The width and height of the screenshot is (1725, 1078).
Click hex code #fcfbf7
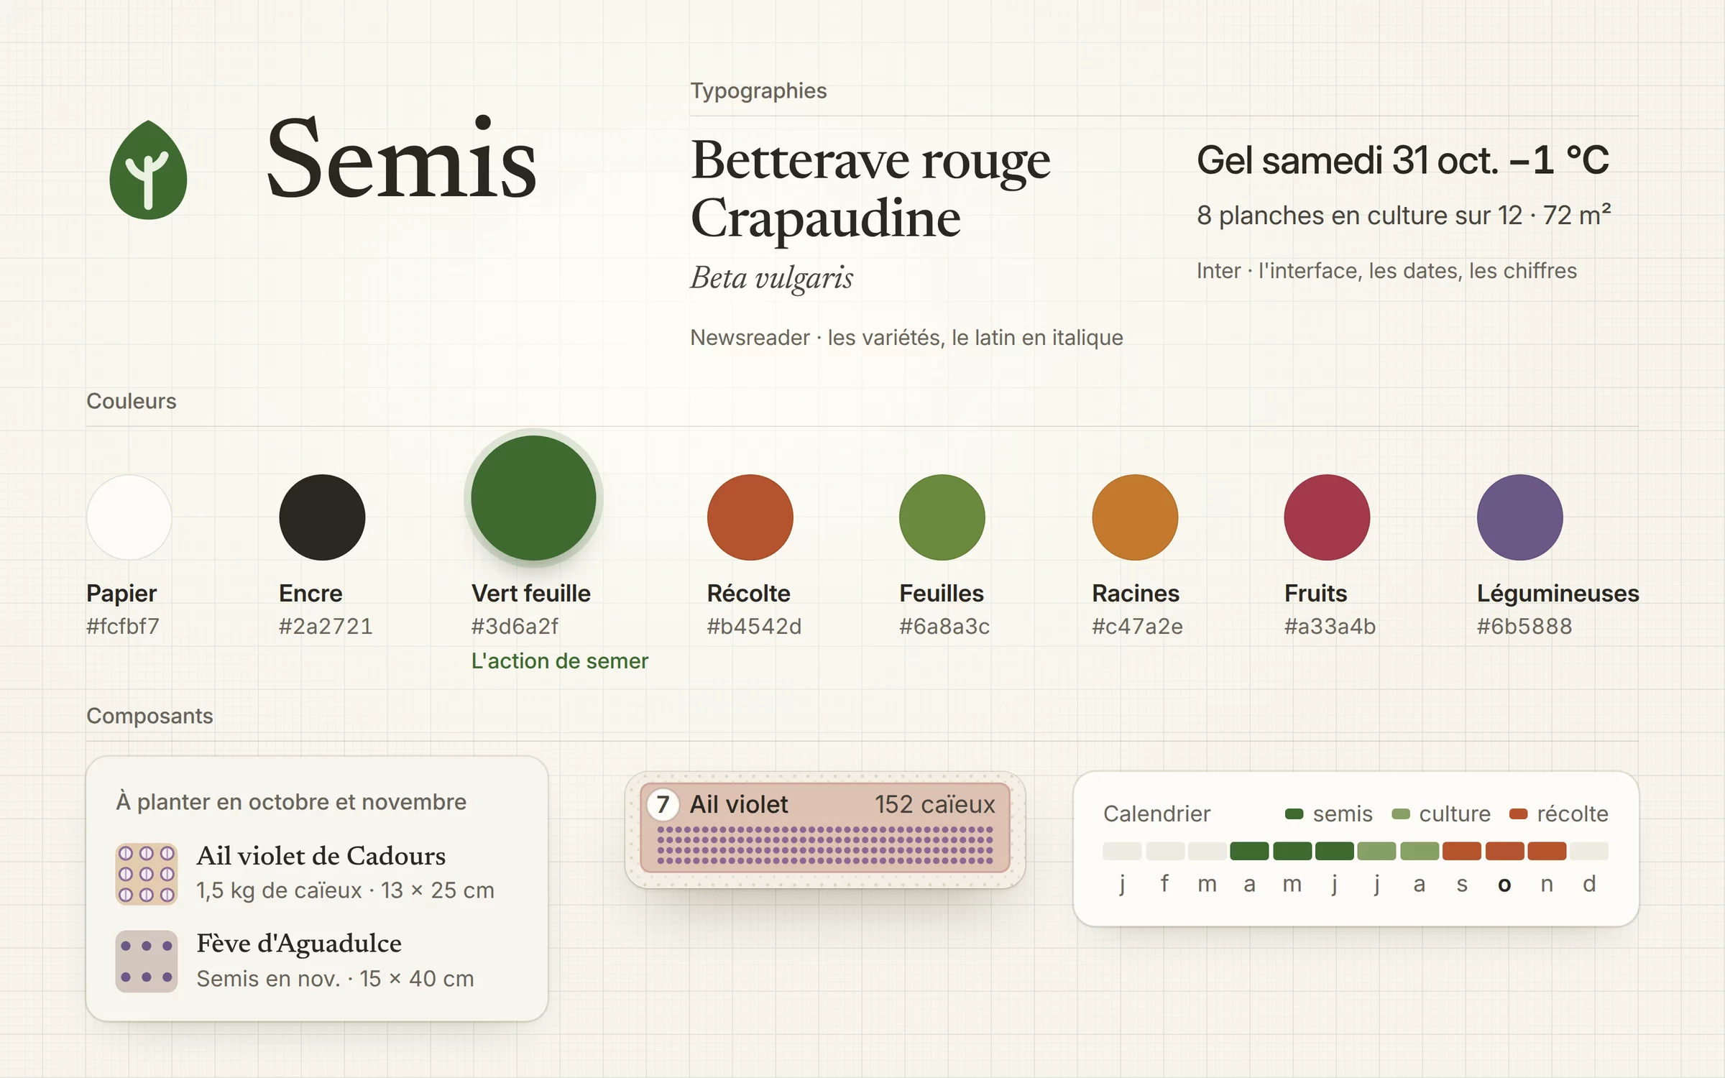(x=123, y=626)
